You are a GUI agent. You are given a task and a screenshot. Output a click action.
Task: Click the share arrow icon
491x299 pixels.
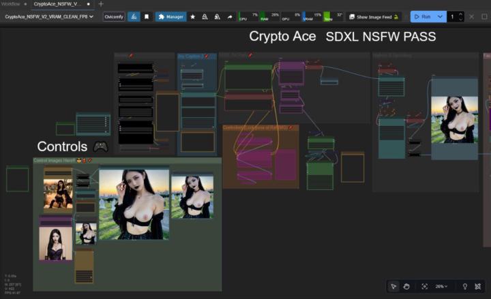(230, 16)
